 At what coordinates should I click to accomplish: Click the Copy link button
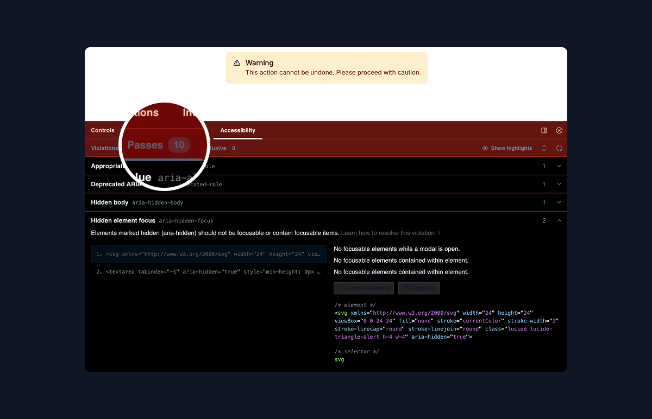(x=419, y=288)
